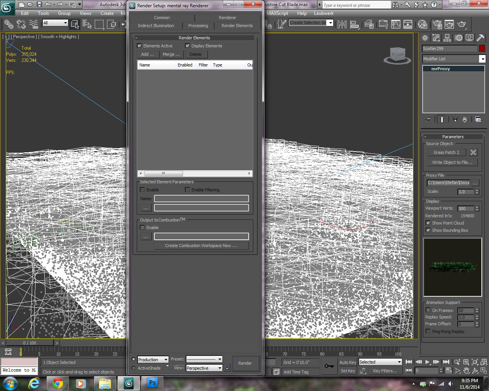The height and width of the screenshot is (391, 489).
Task: Open the Production render mode dropdown
Action: [x=153, y=360]
